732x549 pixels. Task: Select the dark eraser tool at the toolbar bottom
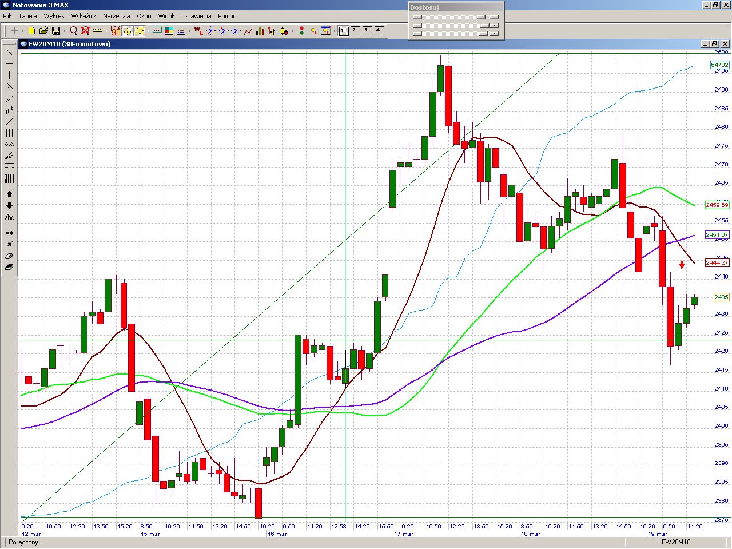(9, 267)
